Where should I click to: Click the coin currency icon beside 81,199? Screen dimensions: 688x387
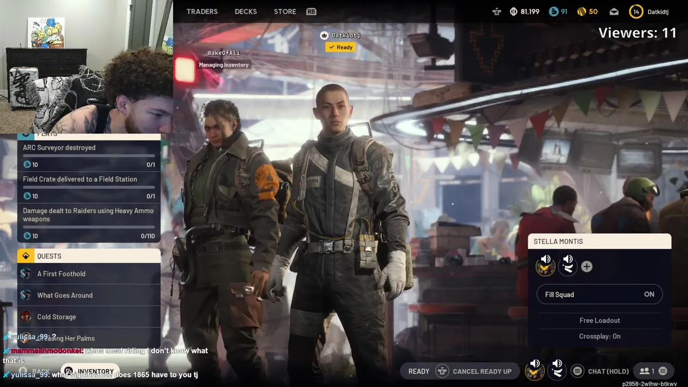point(513,11)
